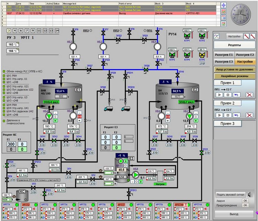This screenshot has width=258, height=221.
Task: Switch to screen tab 11
Action: point(39,31)
